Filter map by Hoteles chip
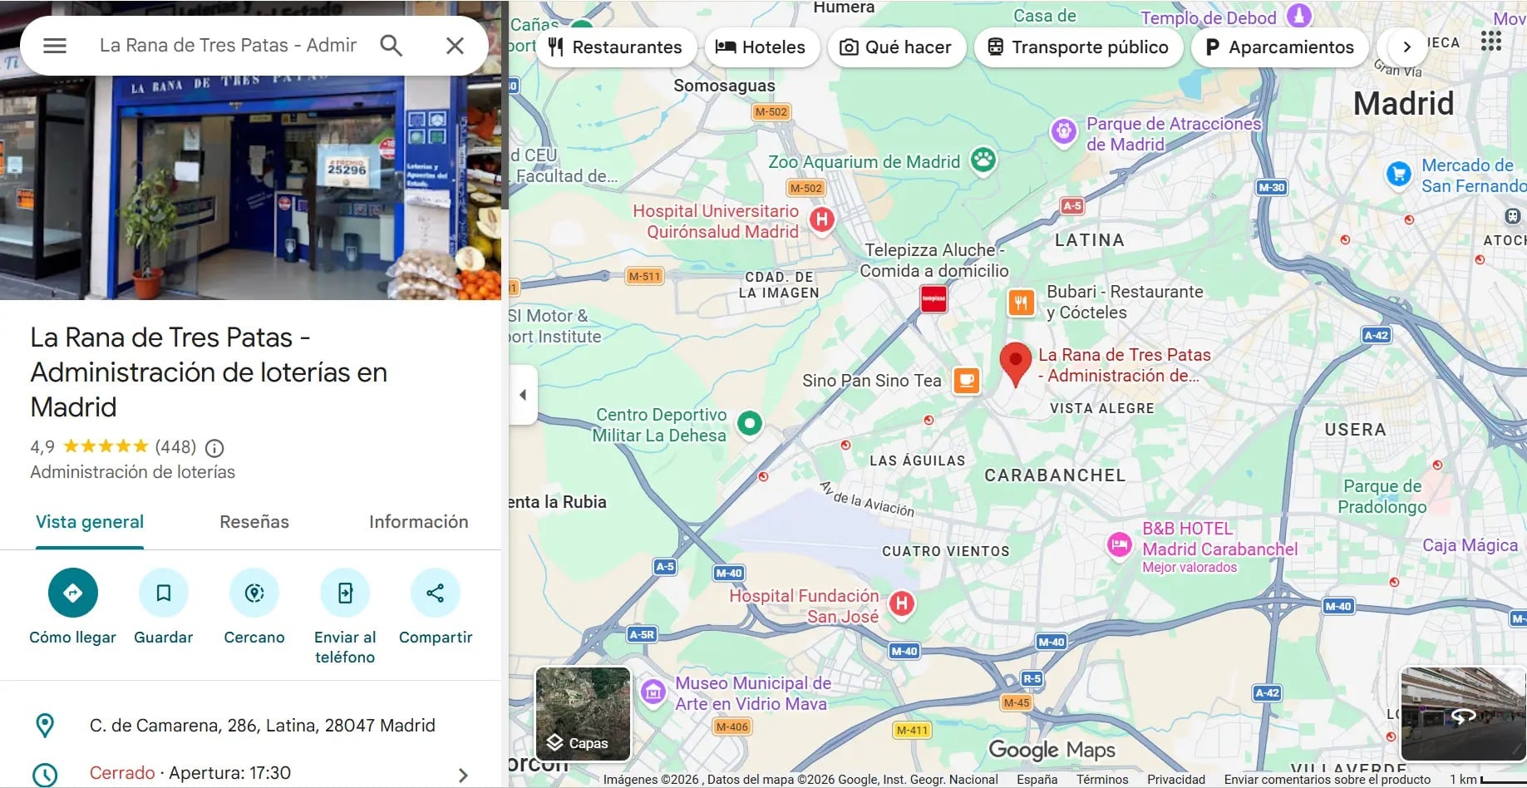Screen dimensions: 1527x788 (761, 47)
